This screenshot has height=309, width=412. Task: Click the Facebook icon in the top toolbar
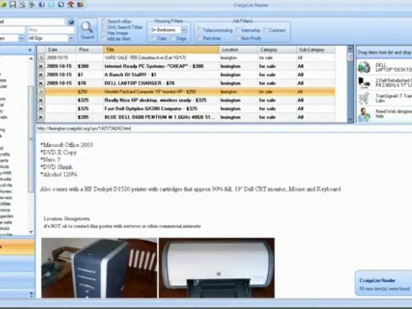[42, 4]
